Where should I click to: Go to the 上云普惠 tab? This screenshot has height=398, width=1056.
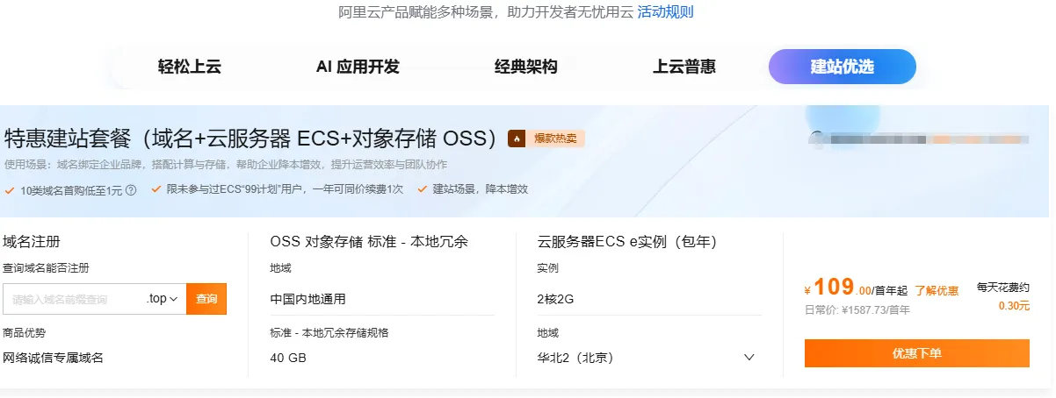click(x=684, y=67)
